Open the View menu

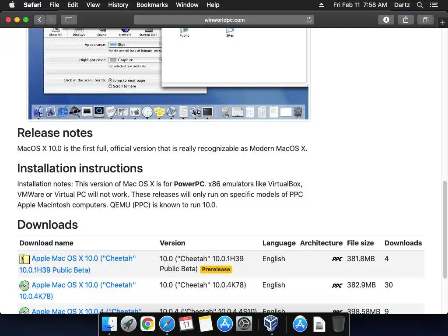pos(93,5)
